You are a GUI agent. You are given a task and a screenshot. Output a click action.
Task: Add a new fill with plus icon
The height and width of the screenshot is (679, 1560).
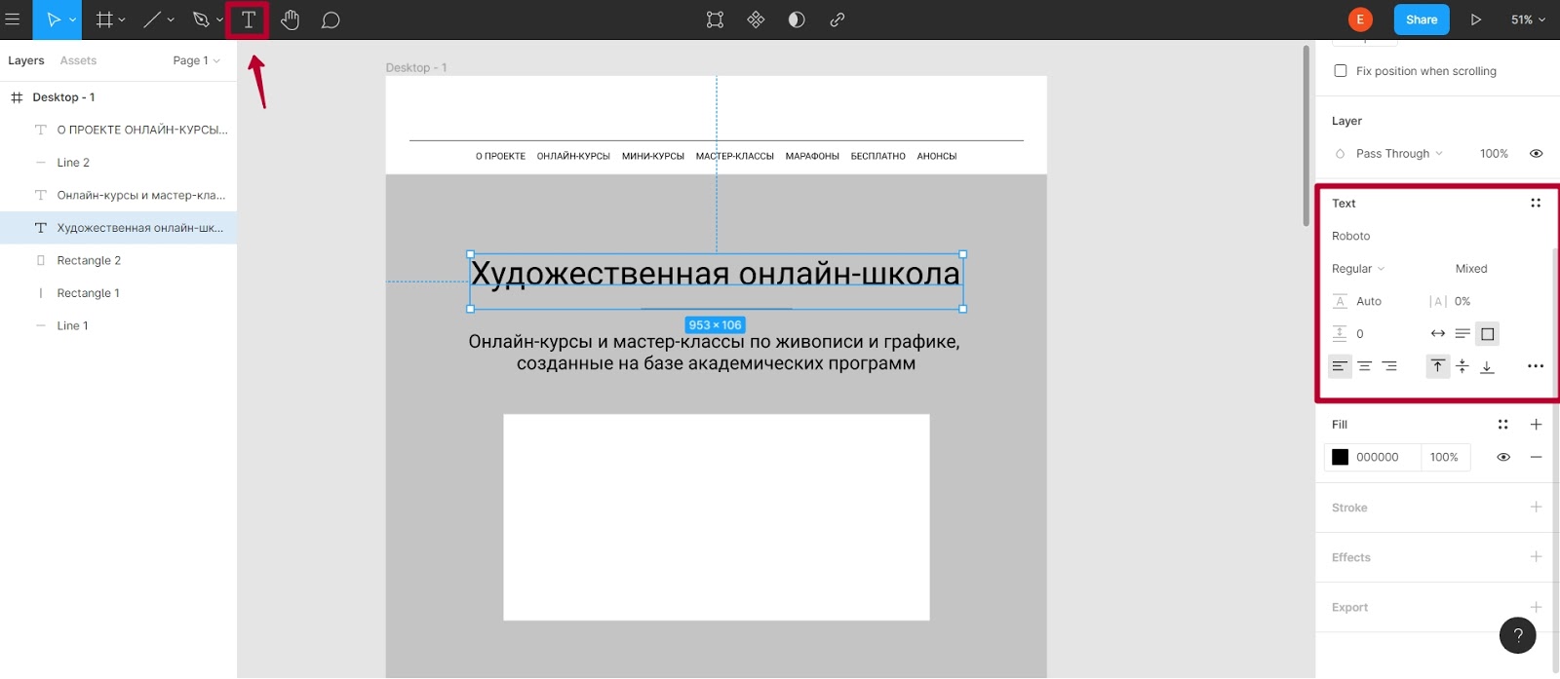click(1536, 424)
